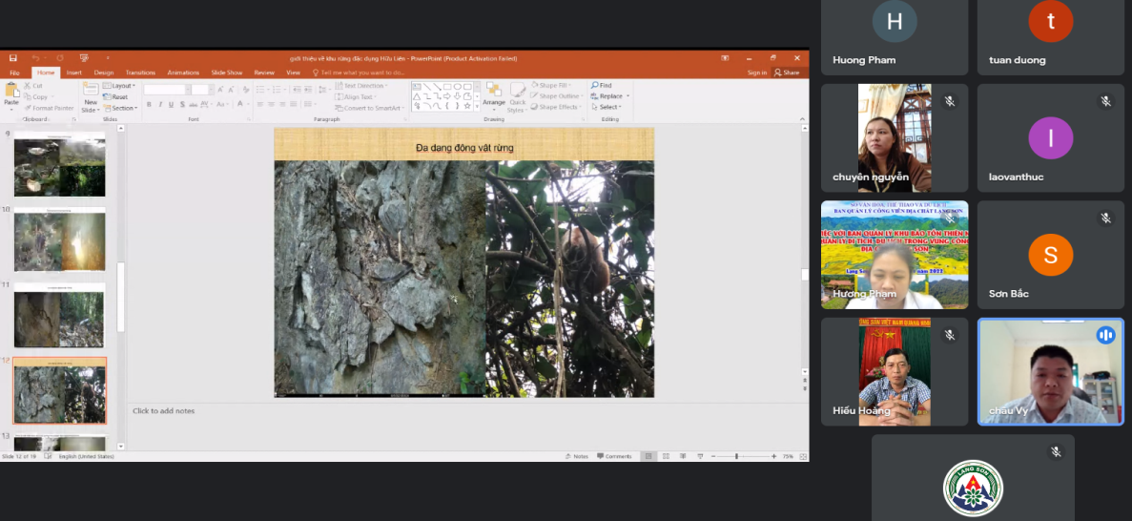Open the font name combo box
Viewport: 1132px width, 521px height.
pos(167,90)
